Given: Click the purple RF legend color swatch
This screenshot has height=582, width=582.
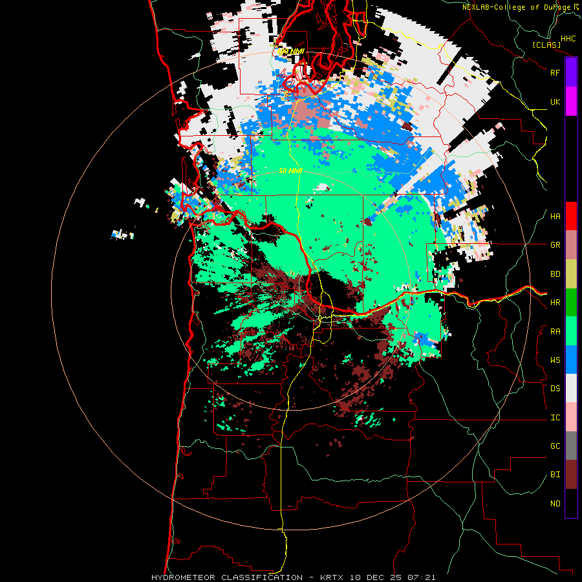Looking at the screenshot, I should coord(571,72).
